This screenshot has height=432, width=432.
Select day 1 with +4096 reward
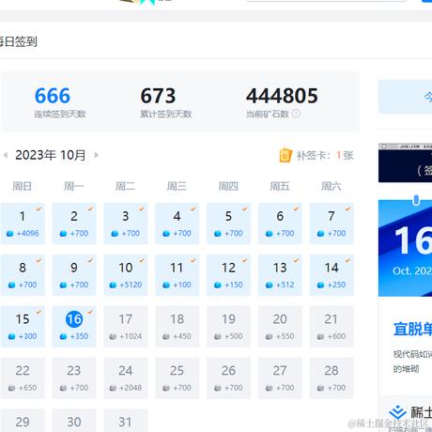coord(23,224)
